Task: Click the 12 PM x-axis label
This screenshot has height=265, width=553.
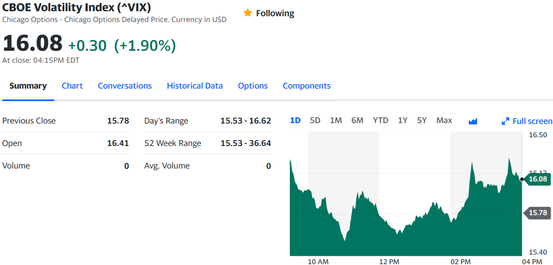Action: point(389,262)
